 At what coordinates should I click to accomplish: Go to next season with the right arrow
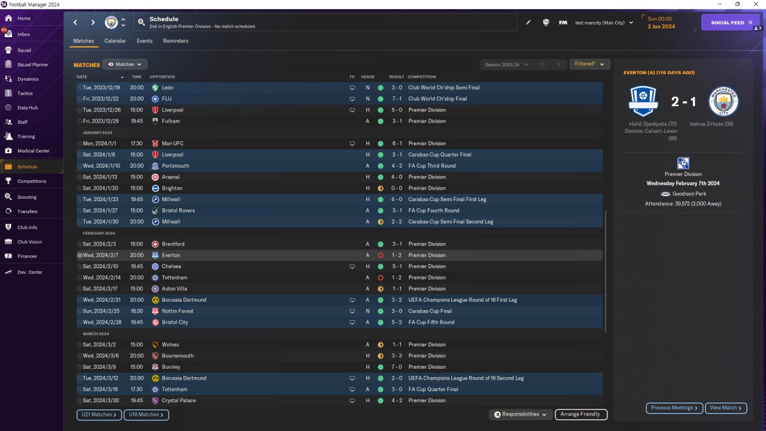tap(558, 64)
